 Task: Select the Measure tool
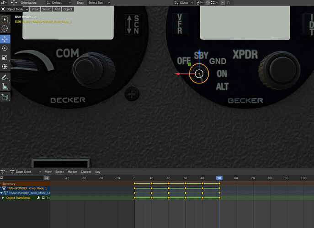coord(5,86)
